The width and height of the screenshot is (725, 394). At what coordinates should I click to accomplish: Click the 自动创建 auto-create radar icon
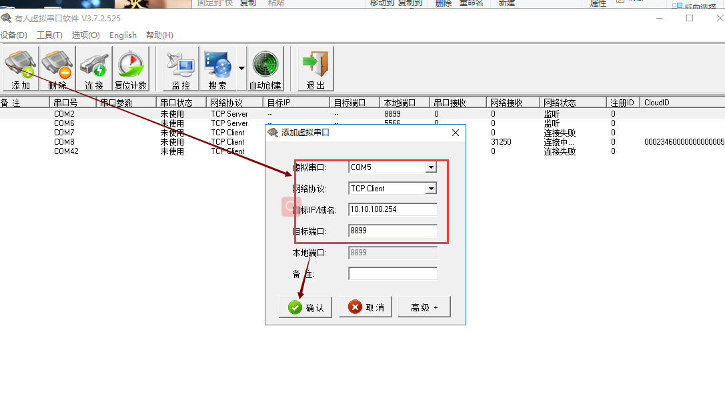tap(265, 69)
